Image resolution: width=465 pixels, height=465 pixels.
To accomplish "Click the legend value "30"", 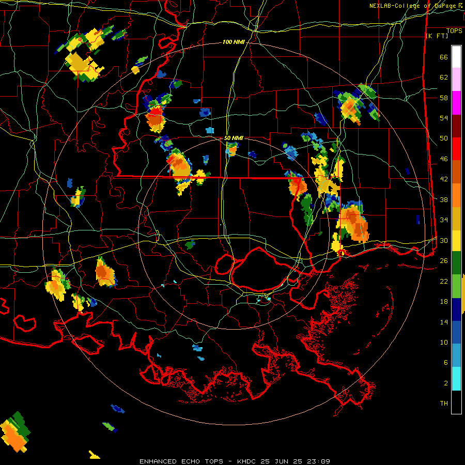I will coord(444,240).
